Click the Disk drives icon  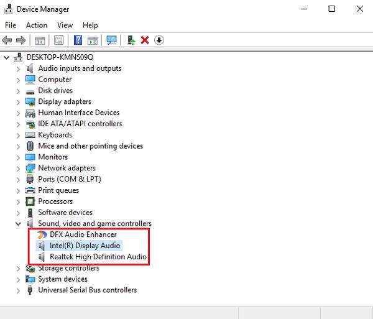[30, 91]
